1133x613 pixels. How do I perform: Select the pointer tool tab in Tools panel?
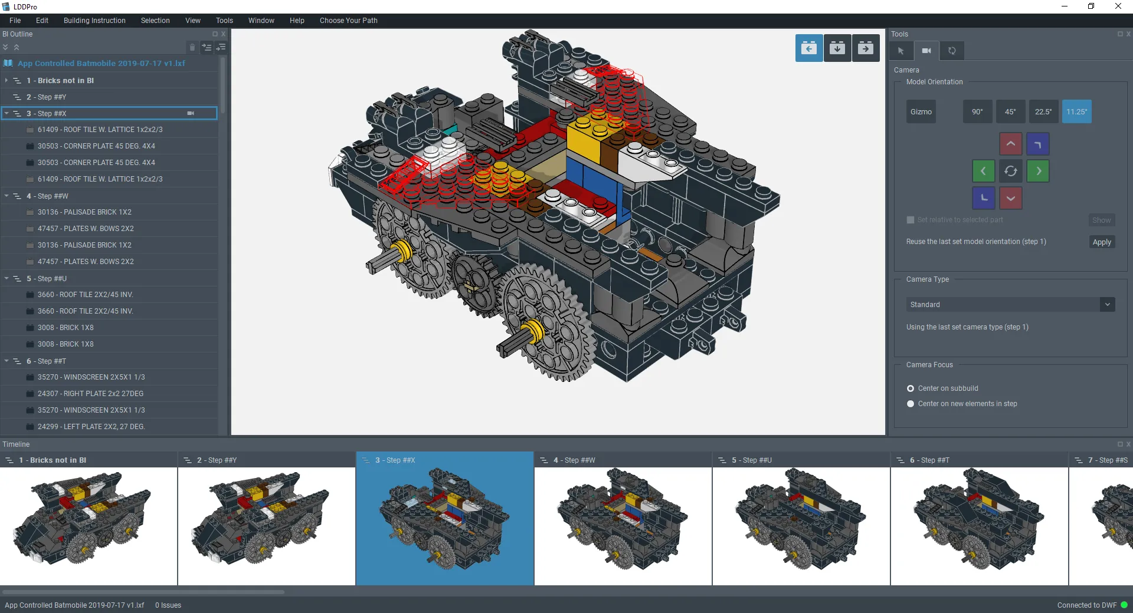click(901, 51)
